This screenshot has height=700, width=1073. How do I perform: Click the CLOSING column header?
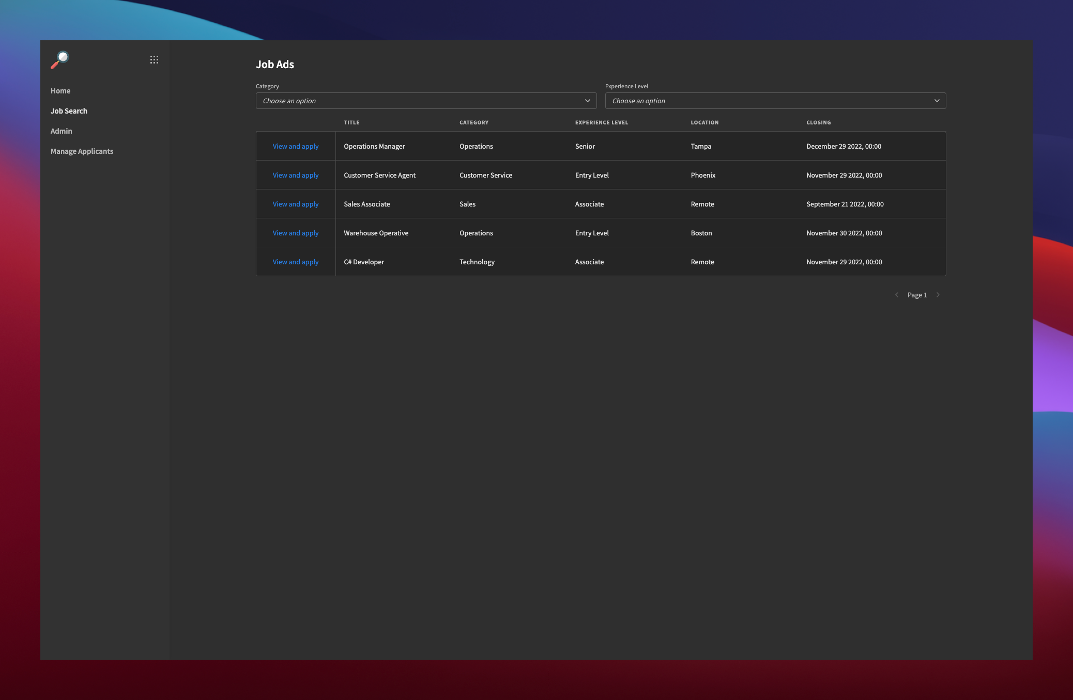click(x=819, y=122)
